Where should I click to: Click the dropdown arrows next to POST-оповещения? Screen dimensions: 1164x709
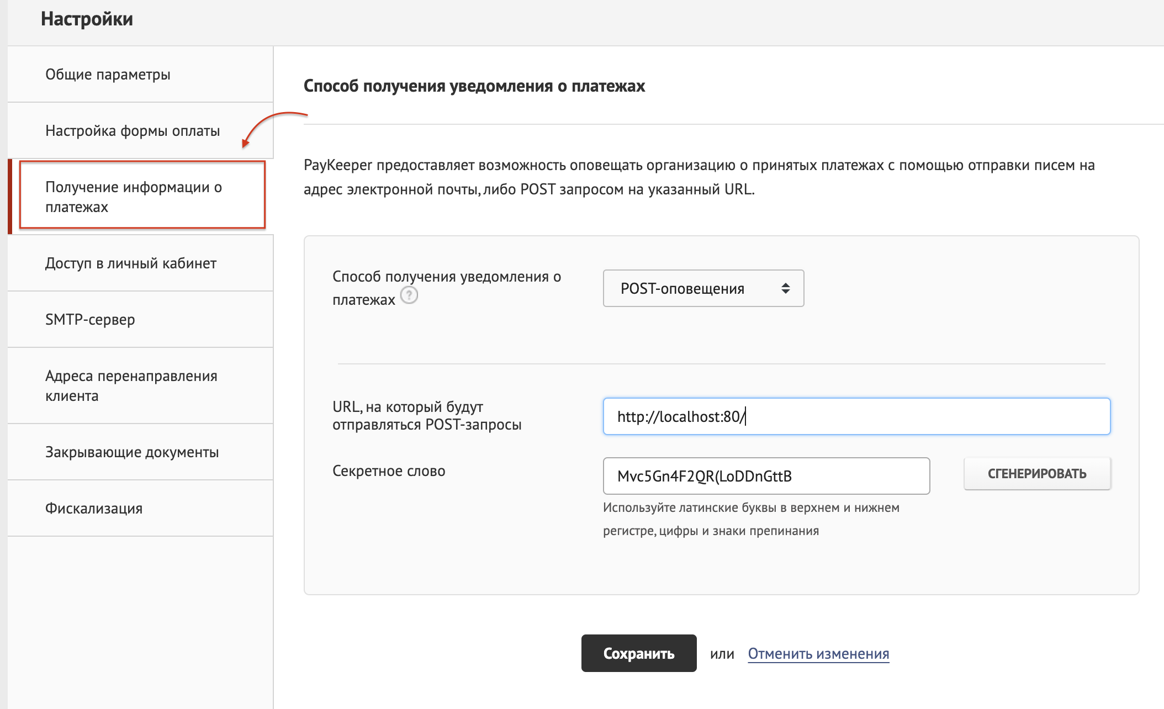coord(785,288)
